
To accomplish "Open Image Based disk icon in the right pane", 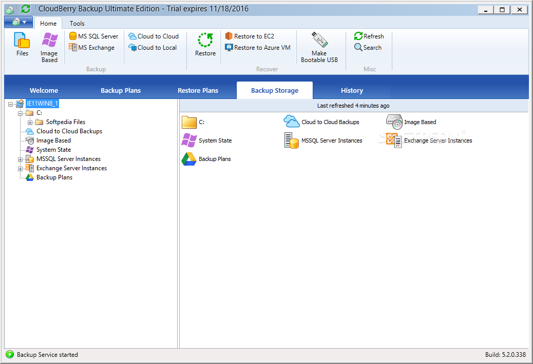I will pyautogui.click(x=394, y=122).
